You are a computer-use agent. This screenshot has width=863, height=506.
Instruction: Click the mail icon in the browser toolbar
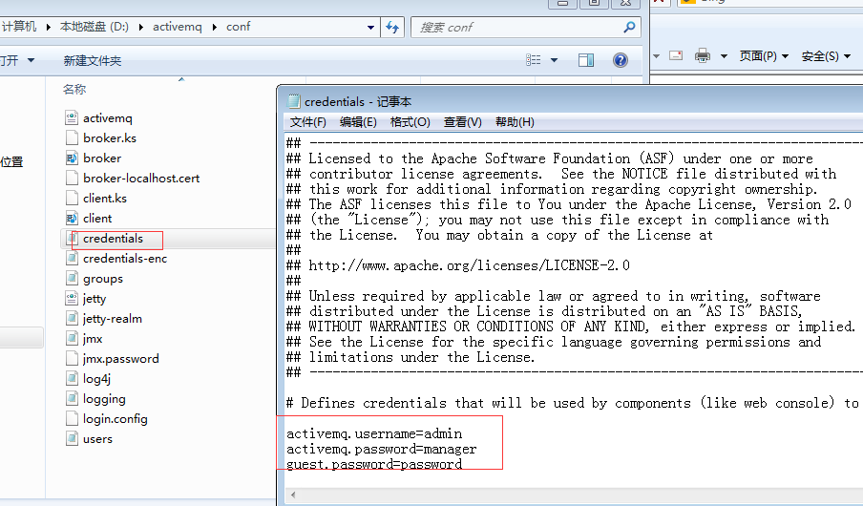(676, 55)
